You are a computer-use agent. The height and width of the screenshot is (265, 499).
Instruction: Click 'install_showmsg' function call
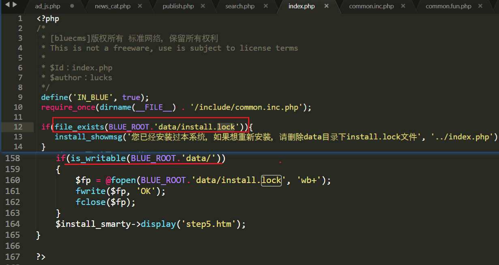click(88, 137)
